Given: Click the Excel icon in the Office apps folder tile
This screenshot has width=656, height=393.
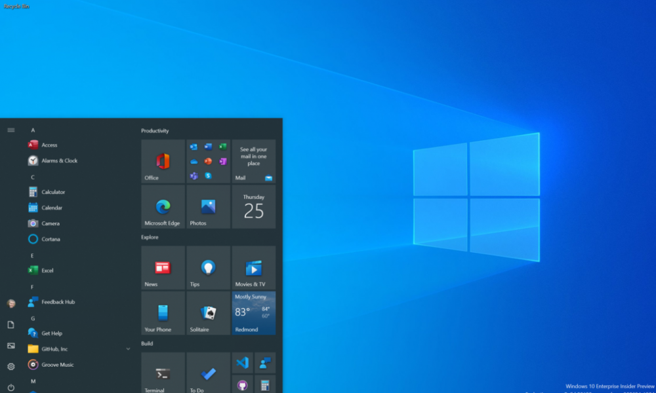Looking at the screenshot, I should [x=222, y=147].
